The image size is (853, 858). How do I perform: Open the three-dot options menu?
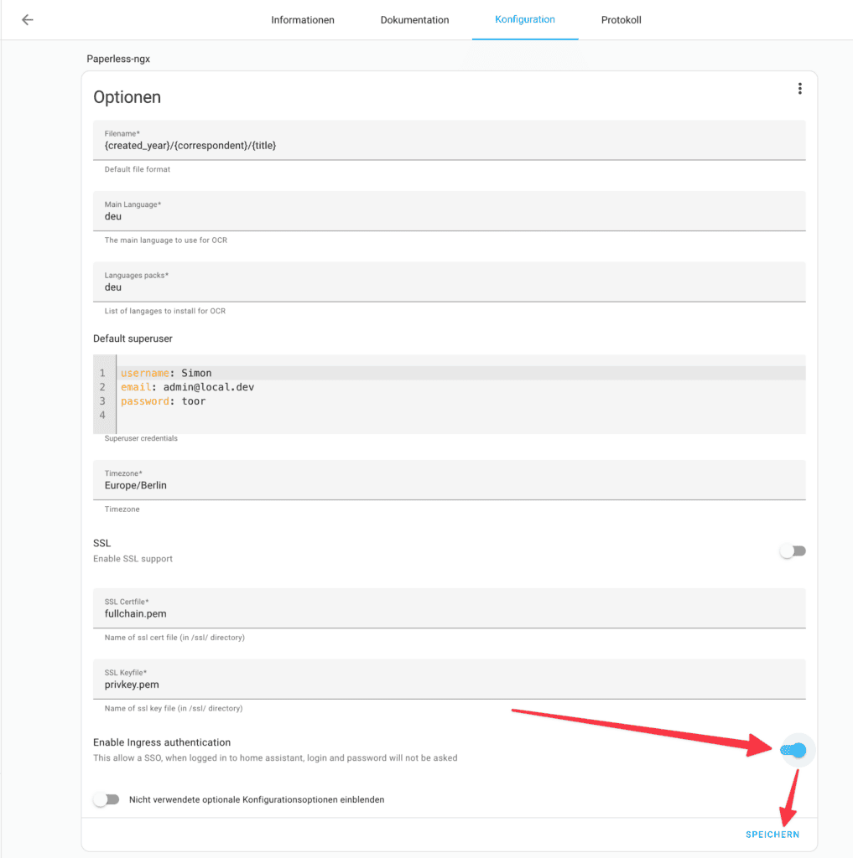tap(800, 89)
